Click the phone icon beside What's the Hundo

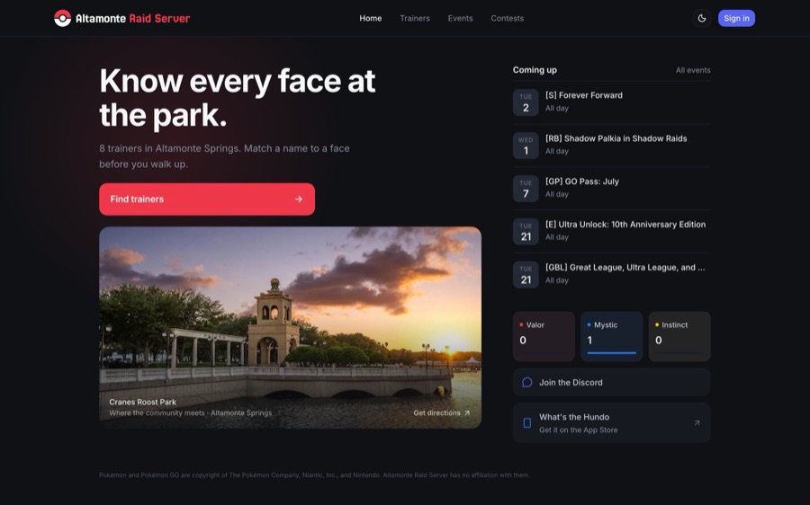[526, 423]
